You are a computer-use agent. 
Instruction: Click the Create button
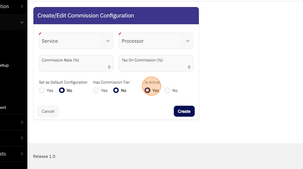coord(184,111)
